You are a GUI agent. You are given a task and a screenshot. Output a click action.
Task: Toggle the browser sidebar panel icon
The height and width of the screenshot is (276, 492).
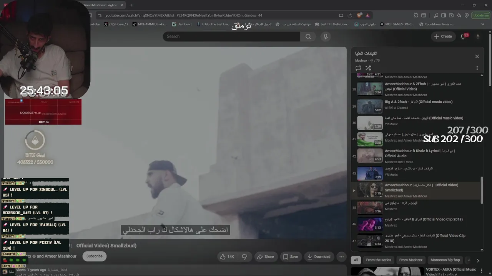coord(444,15)
